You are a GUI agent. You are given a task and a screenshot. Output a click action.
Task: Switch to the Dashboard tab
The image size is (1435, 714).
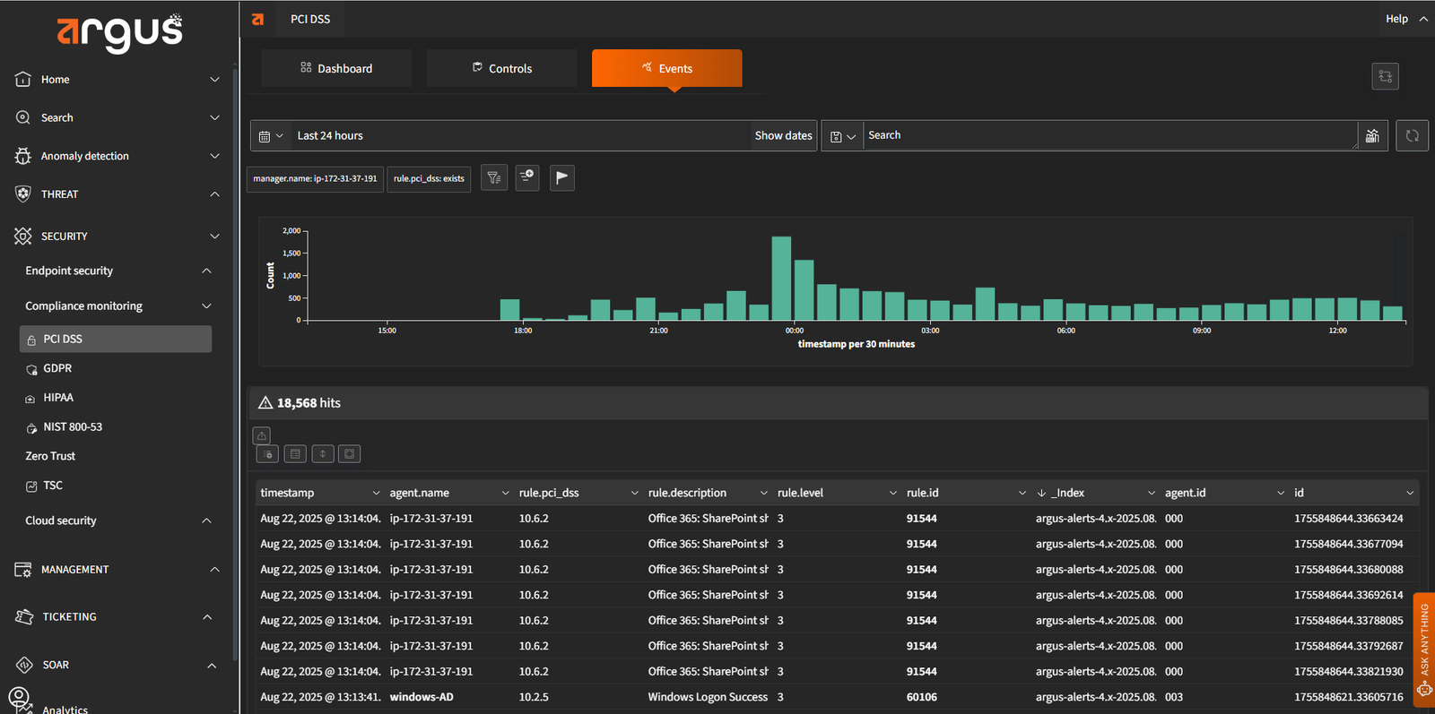click(x=336, y=69)
